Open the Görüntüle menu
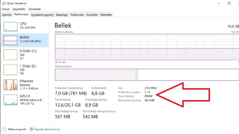The width and height of the screenshot is (239, 134). (x=35, y=9)
